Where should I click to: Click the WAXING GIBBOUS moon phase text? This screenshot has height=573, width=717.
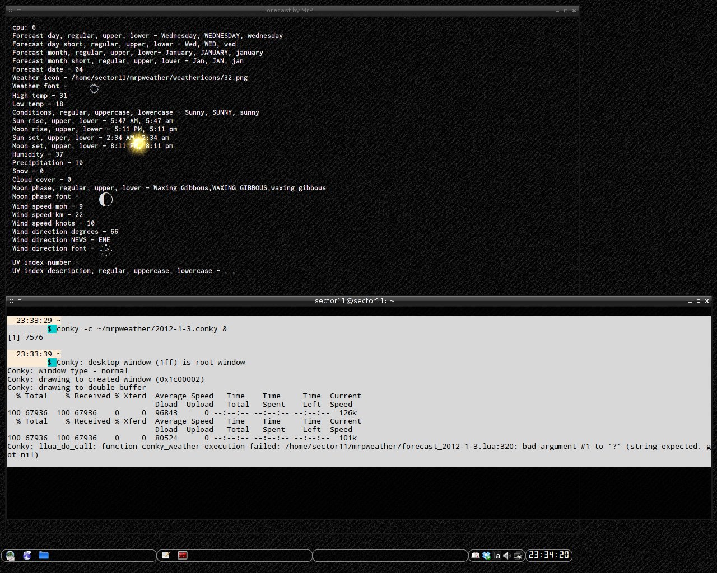240,188
